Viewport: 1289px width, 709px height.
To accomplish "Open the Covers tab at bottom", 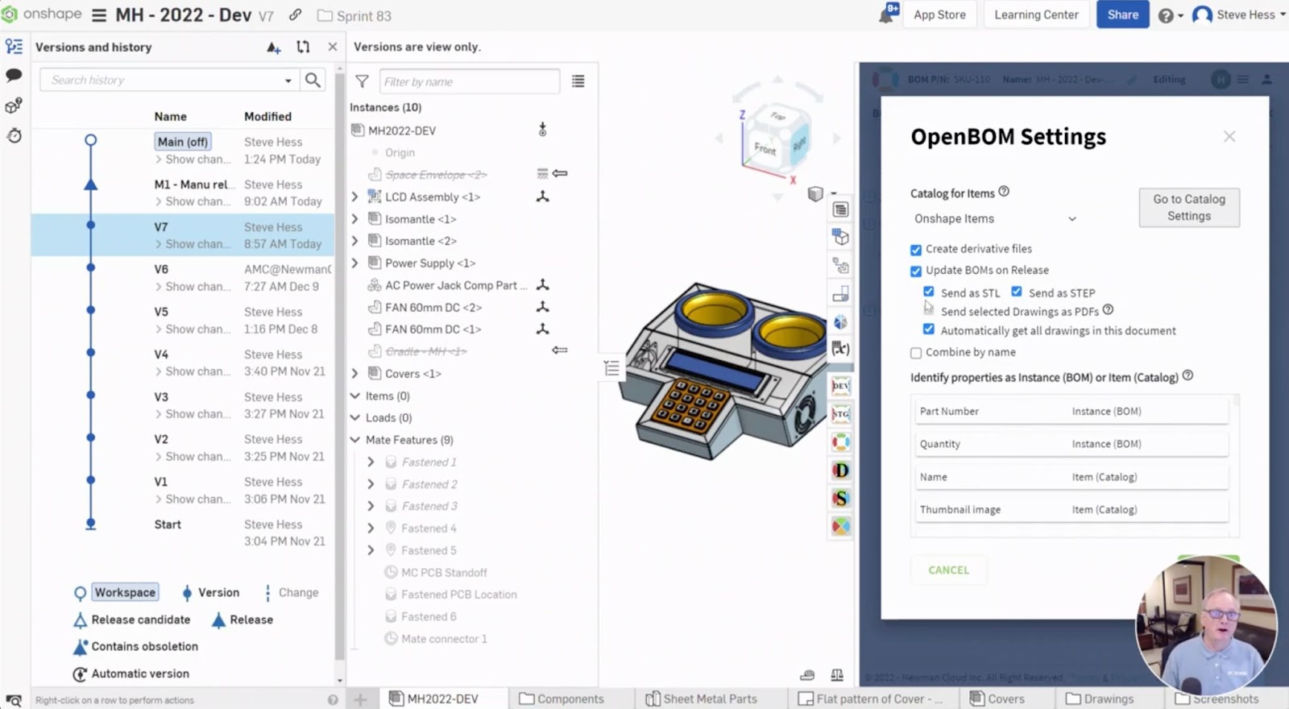I will (997, 699).
